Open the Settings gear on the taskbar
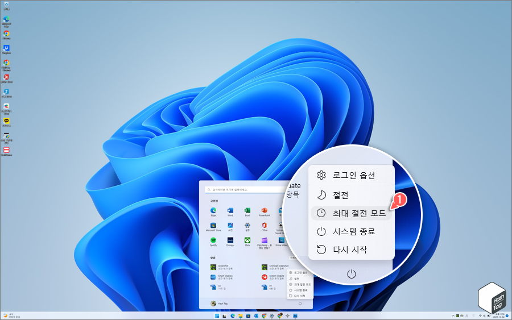The height and width of the screenshot is (320, 512). point(272,316)
